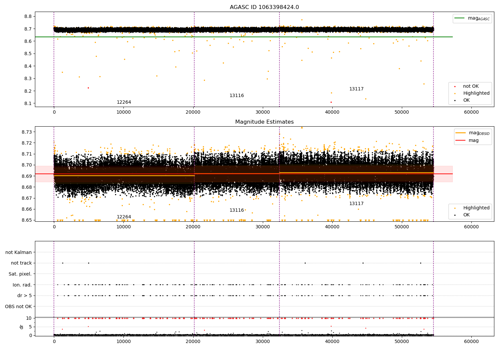Click the 'not Kalman' row label

(19, 253)
